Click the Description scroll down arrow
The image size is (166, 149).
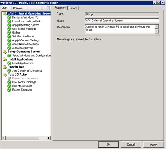click(x=157, y=31)
